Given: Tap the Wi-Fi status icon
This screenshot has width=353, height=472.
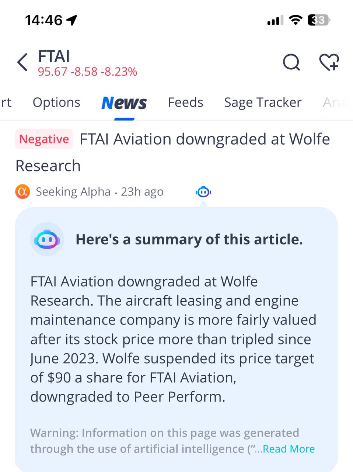Looking at the screenshot, I should pos(295,20).
